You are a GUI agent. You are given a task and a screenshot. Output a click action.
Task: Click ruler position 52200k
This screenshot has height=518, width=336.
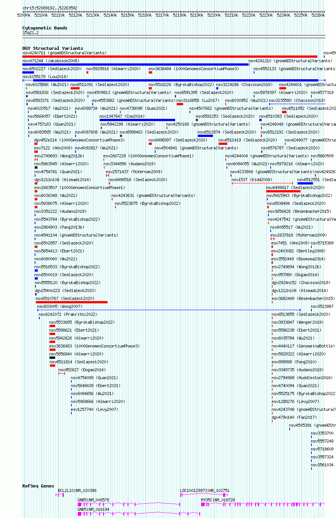[x=214, y=15]
